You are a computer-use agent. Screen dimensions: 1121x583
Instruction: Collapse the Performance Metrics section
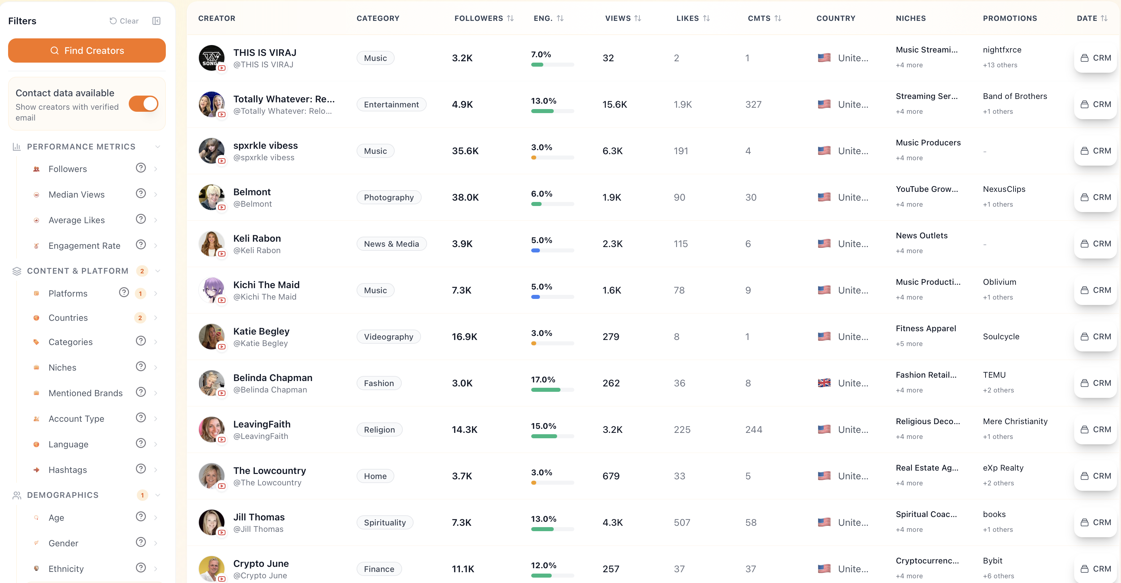[x=157, y=146]
